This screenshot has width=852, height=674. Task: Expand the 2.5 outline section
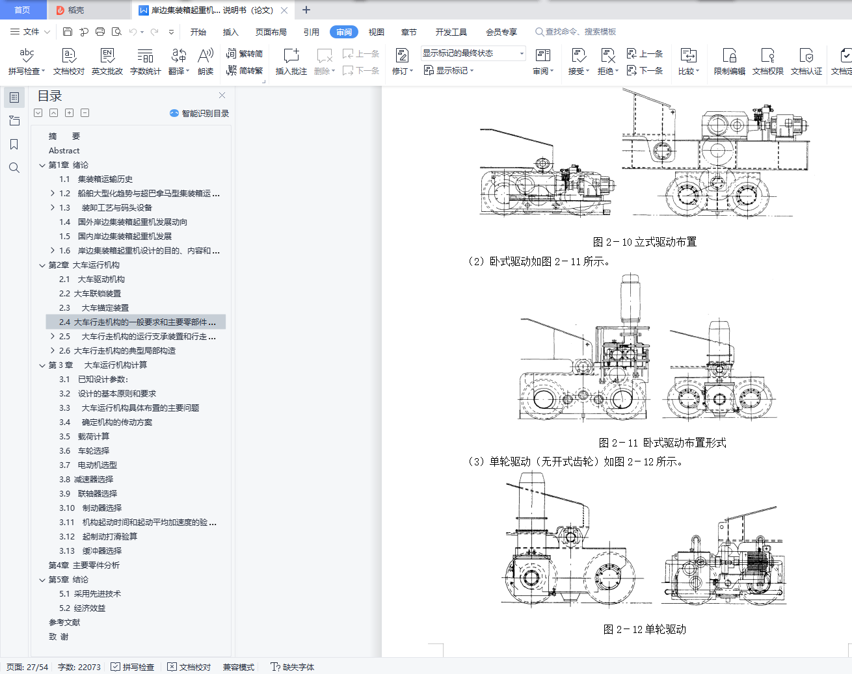click(x=53, y=337)
